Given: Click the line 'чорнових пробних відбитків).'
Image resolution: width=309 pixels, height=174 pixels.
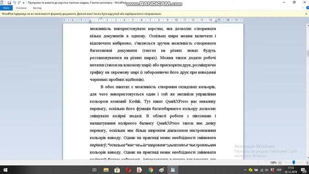Looking at the screenshot, I should click(117, 80).
